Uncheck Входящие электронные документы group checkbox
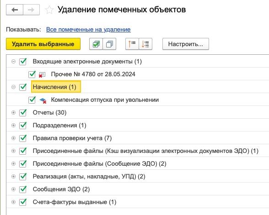The height and width of the screenshot is (215, 269). (x=23, y=62)
